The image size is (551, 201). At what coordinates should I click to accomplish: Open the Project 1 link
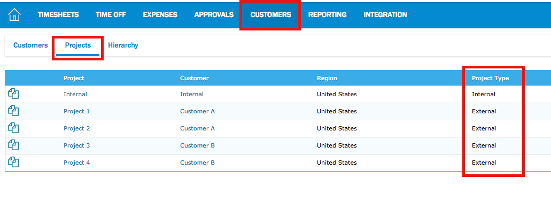point(76,111)
